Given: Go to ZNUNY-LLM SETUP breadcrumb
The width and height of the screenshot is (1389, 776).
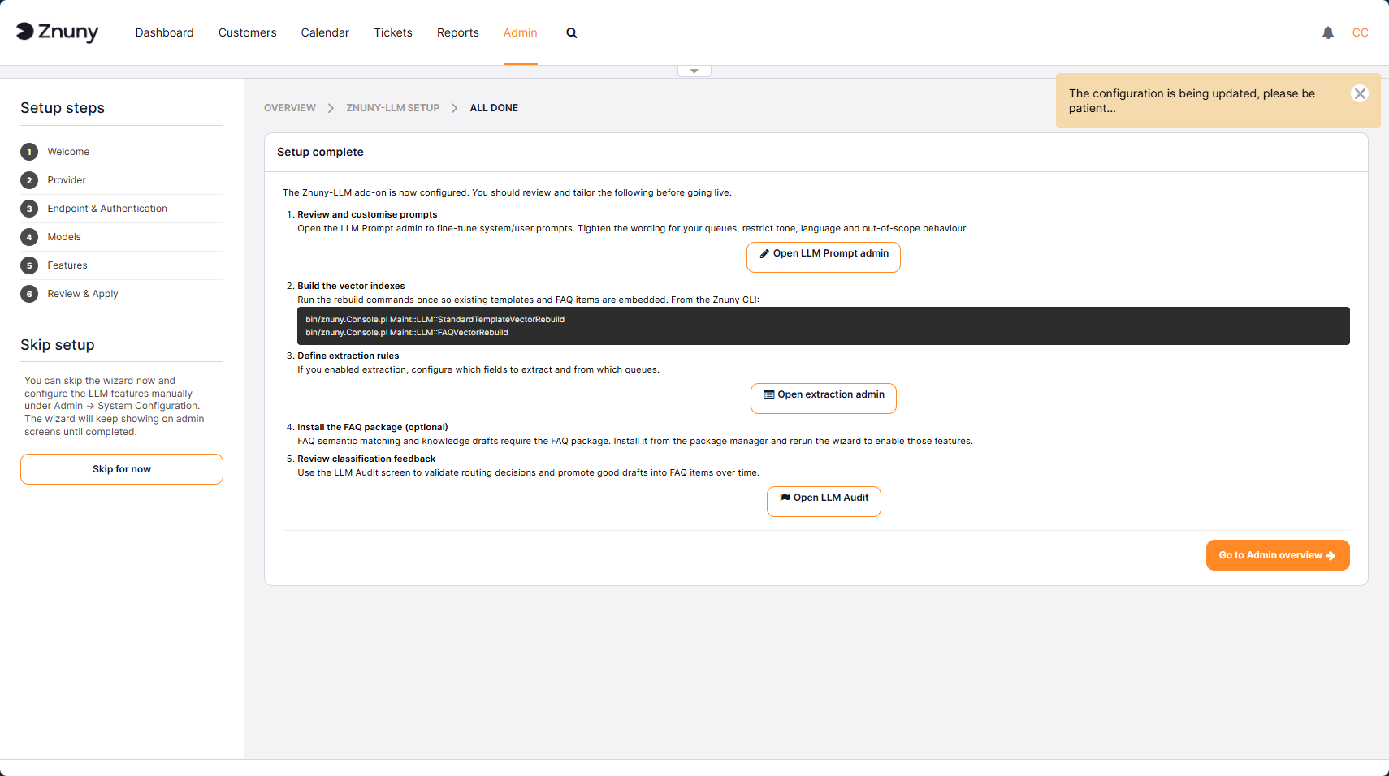Looking at the screenshot, I should click(393, 108).
